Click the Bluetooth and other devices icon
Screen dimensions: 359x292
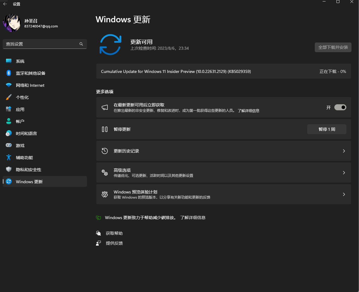pos(9,73)
